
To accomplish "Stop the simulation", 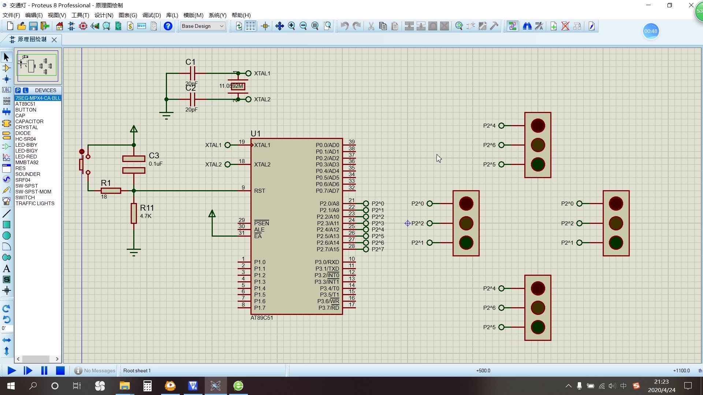I will 60,370.
